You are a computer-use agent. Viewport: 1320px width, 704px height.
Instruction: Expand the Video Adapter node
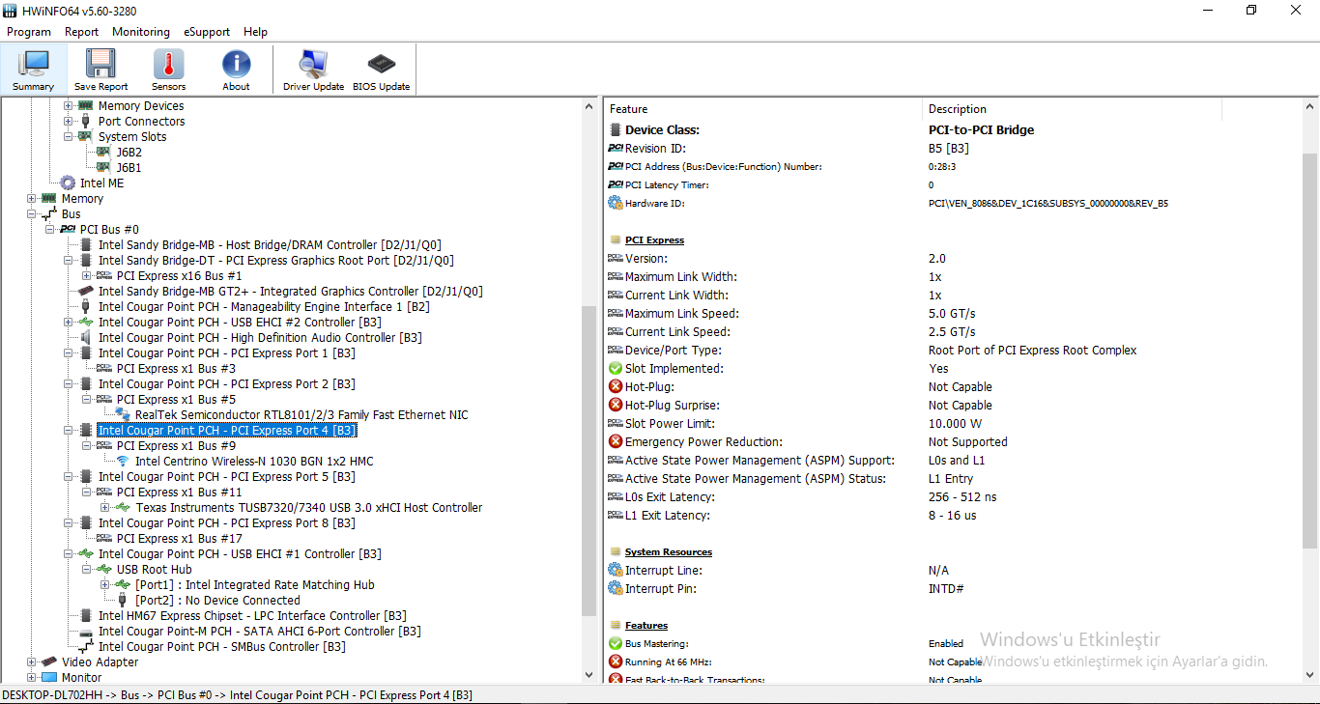point(32,662)
